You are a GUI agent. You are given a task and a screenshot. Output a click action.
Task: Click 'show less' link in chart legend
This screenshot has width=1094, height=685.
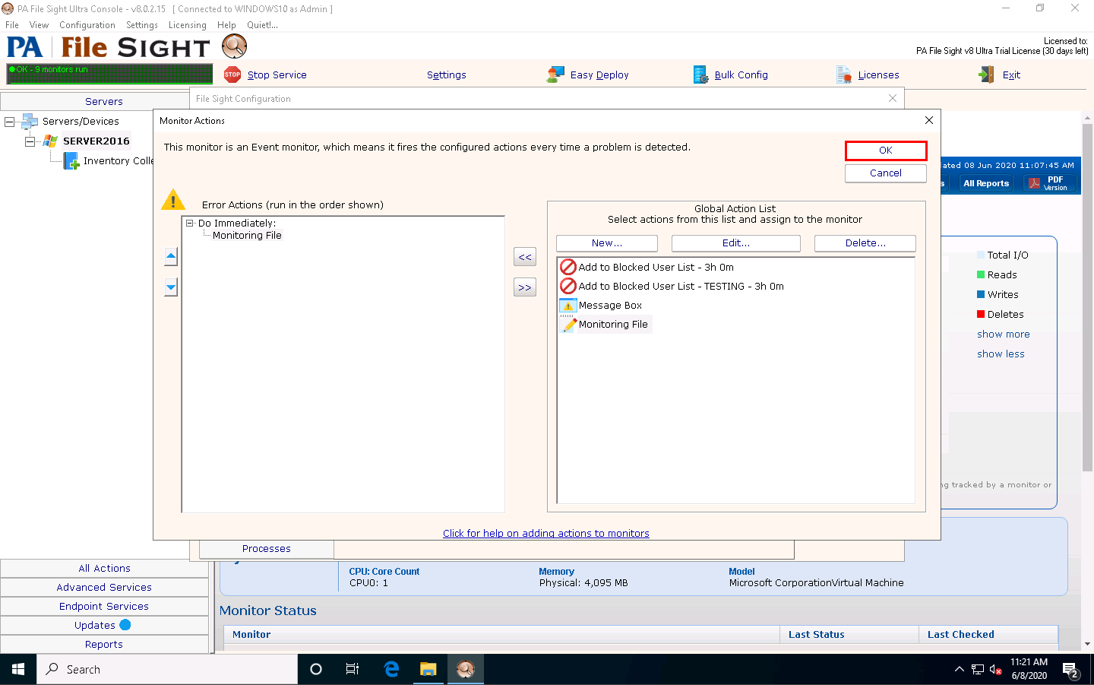[1001, 354]
